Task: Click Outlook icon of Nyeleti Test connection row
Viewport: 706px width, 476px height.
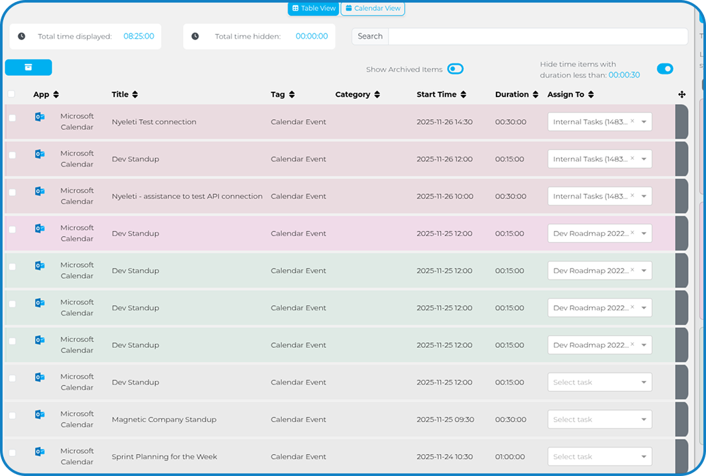Action: point(39,117)
